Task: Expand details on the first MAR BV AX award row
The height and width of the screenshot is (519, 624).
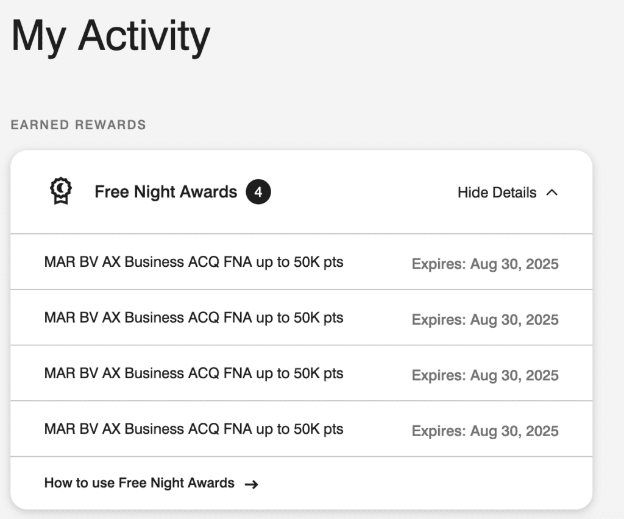Action: click(193, 262)
